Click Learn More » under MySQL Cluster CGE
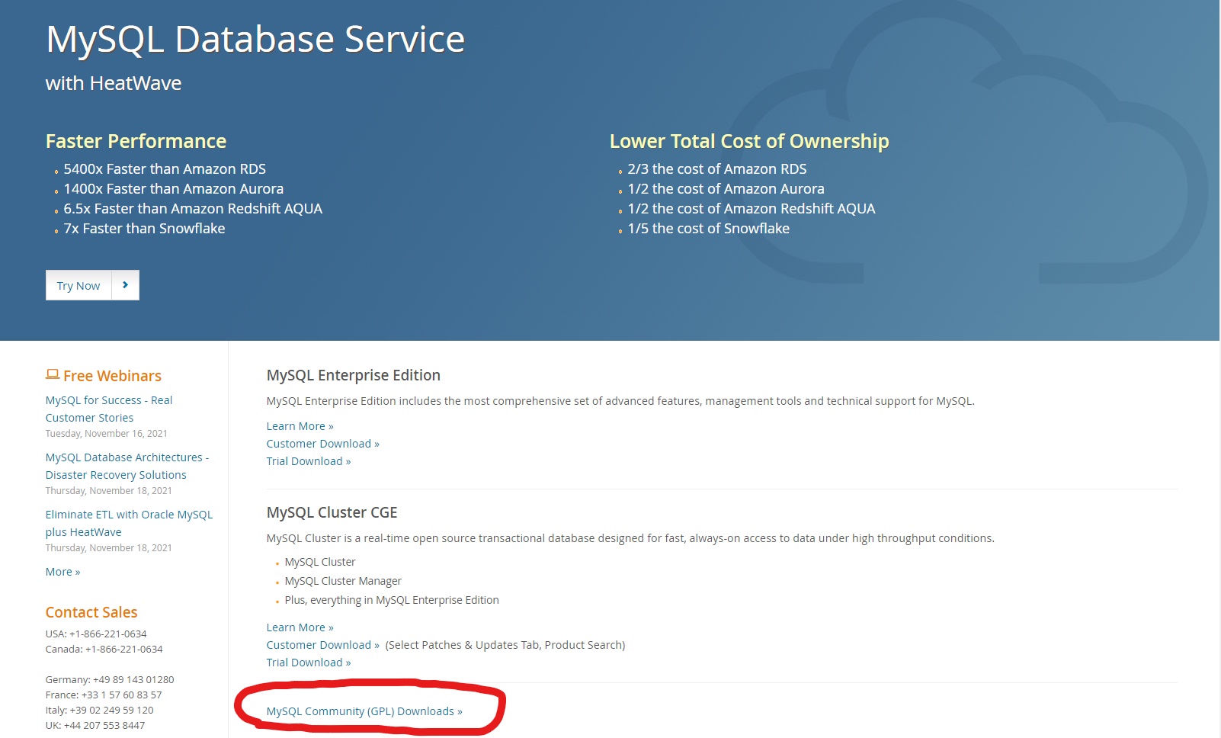 coord(300,627)
